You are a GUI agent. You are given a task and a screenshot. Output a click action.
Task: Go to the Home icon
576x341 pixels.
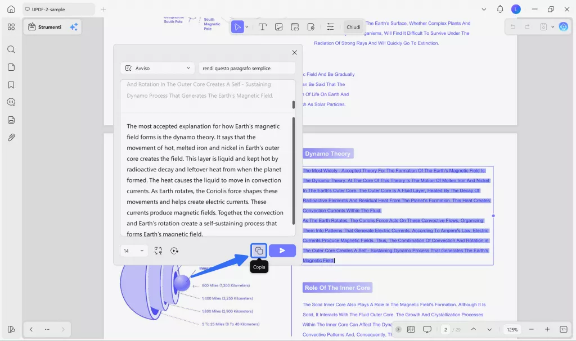(x=11, y=9)
